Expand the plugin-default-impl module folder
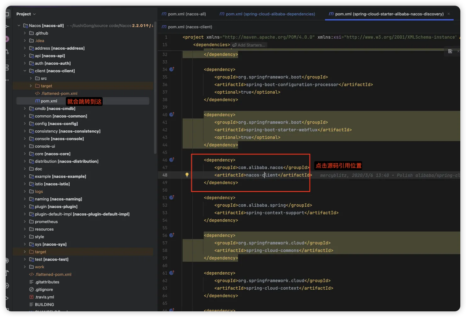This screenshot has height=317, width=466. pyautogui.click(x=25, y=214)
